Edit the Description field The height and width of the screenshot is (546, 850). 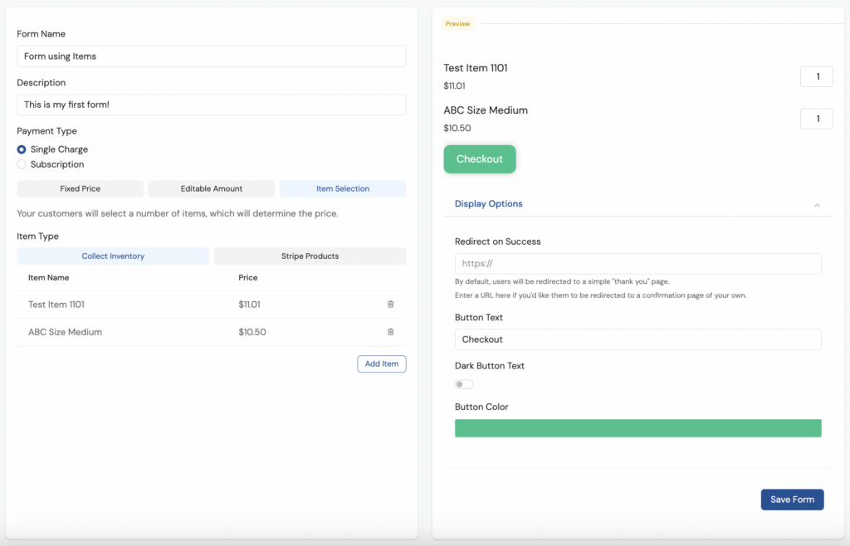211,105
